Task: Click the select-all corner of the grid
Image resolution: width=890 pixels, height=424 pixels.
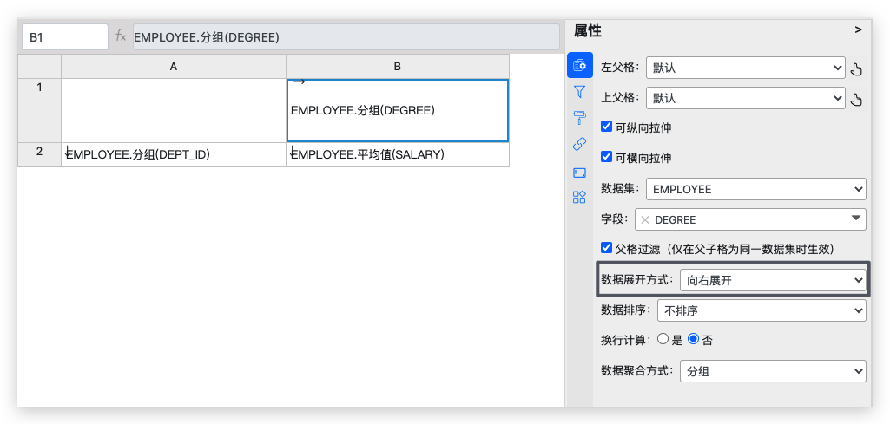Action: [39, 66]
